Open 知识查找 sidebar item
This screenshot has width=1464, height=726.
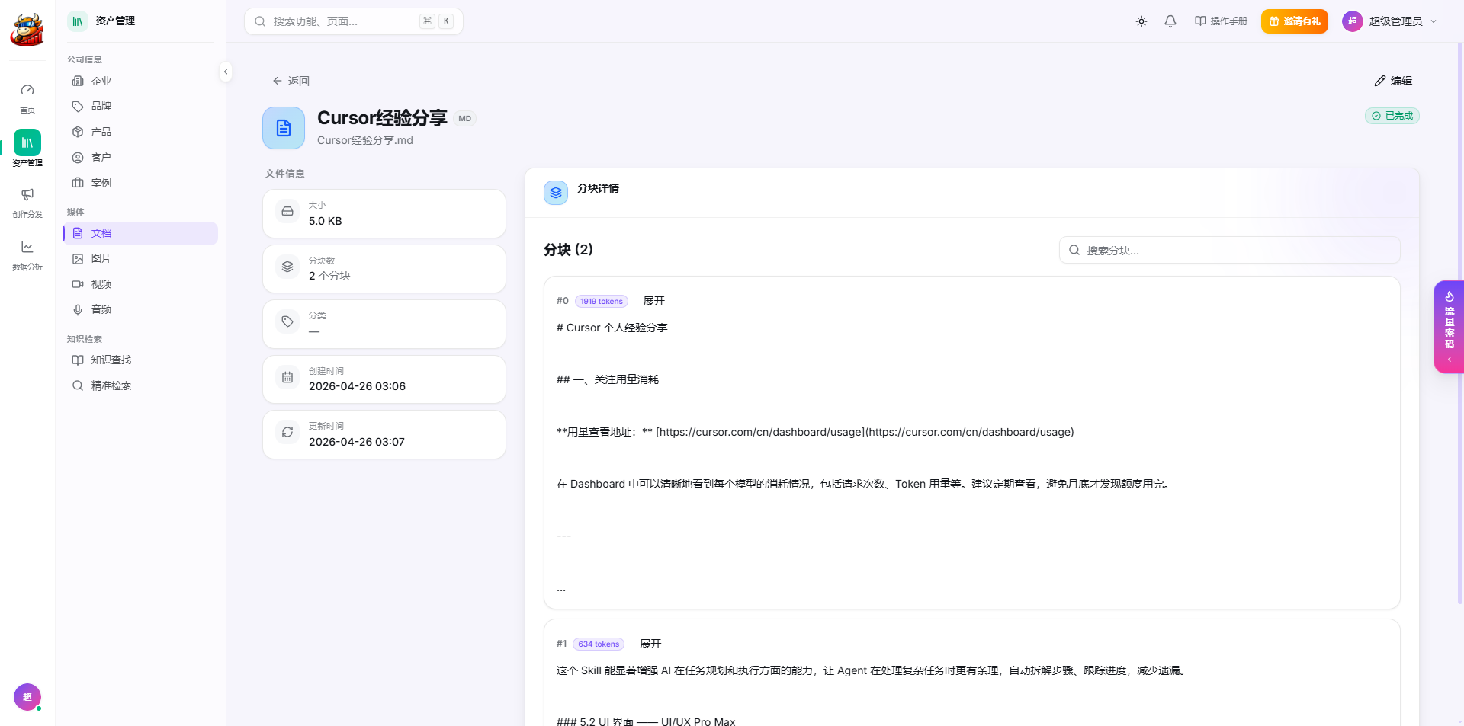coord(140,360)
